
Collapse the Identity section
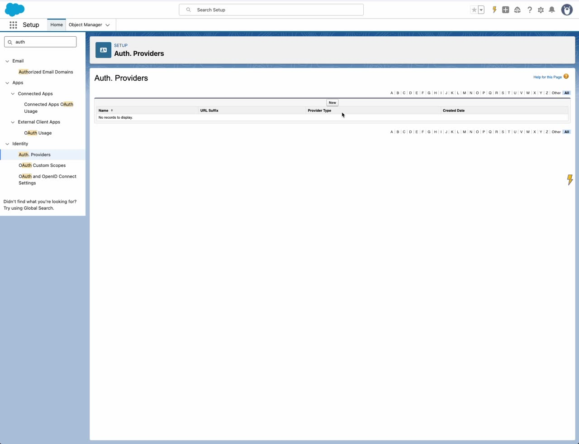click(7, 144)
